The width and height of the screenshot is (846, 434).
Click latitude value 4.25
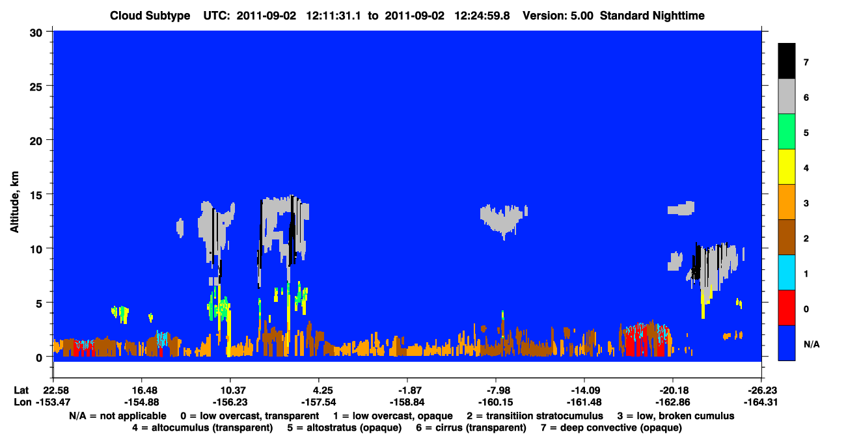(x=318, y=390)
